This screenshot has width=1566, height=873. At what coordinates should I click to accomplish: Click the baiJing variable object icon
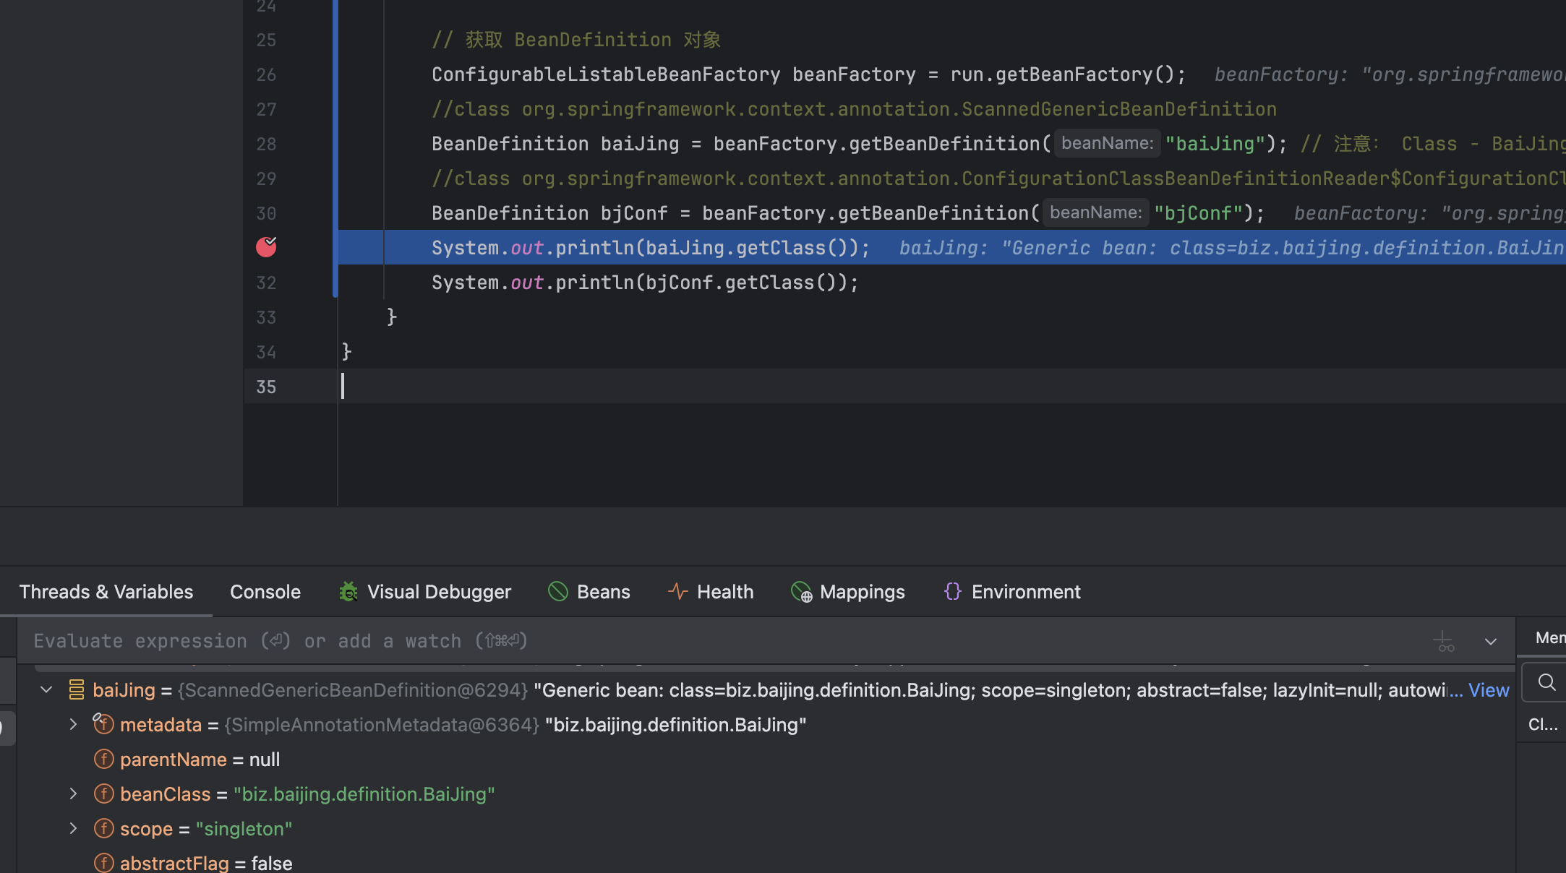pyautogui.click(x=77, y=690)
